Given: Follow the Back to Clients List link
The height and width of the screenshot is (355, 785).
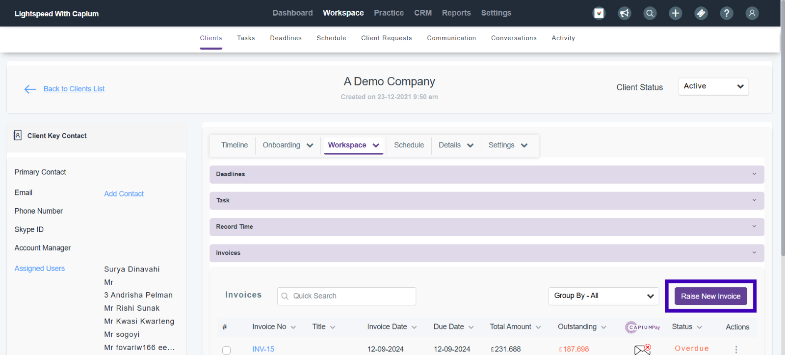Looking at the screenshot, I should (x=74, y=89).
